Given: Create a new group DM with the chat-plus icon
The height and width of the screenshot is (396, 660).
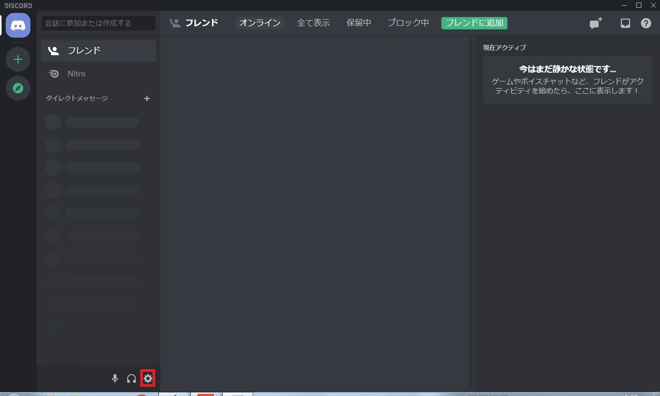Looking at the screenshot, I should (596, 23).
